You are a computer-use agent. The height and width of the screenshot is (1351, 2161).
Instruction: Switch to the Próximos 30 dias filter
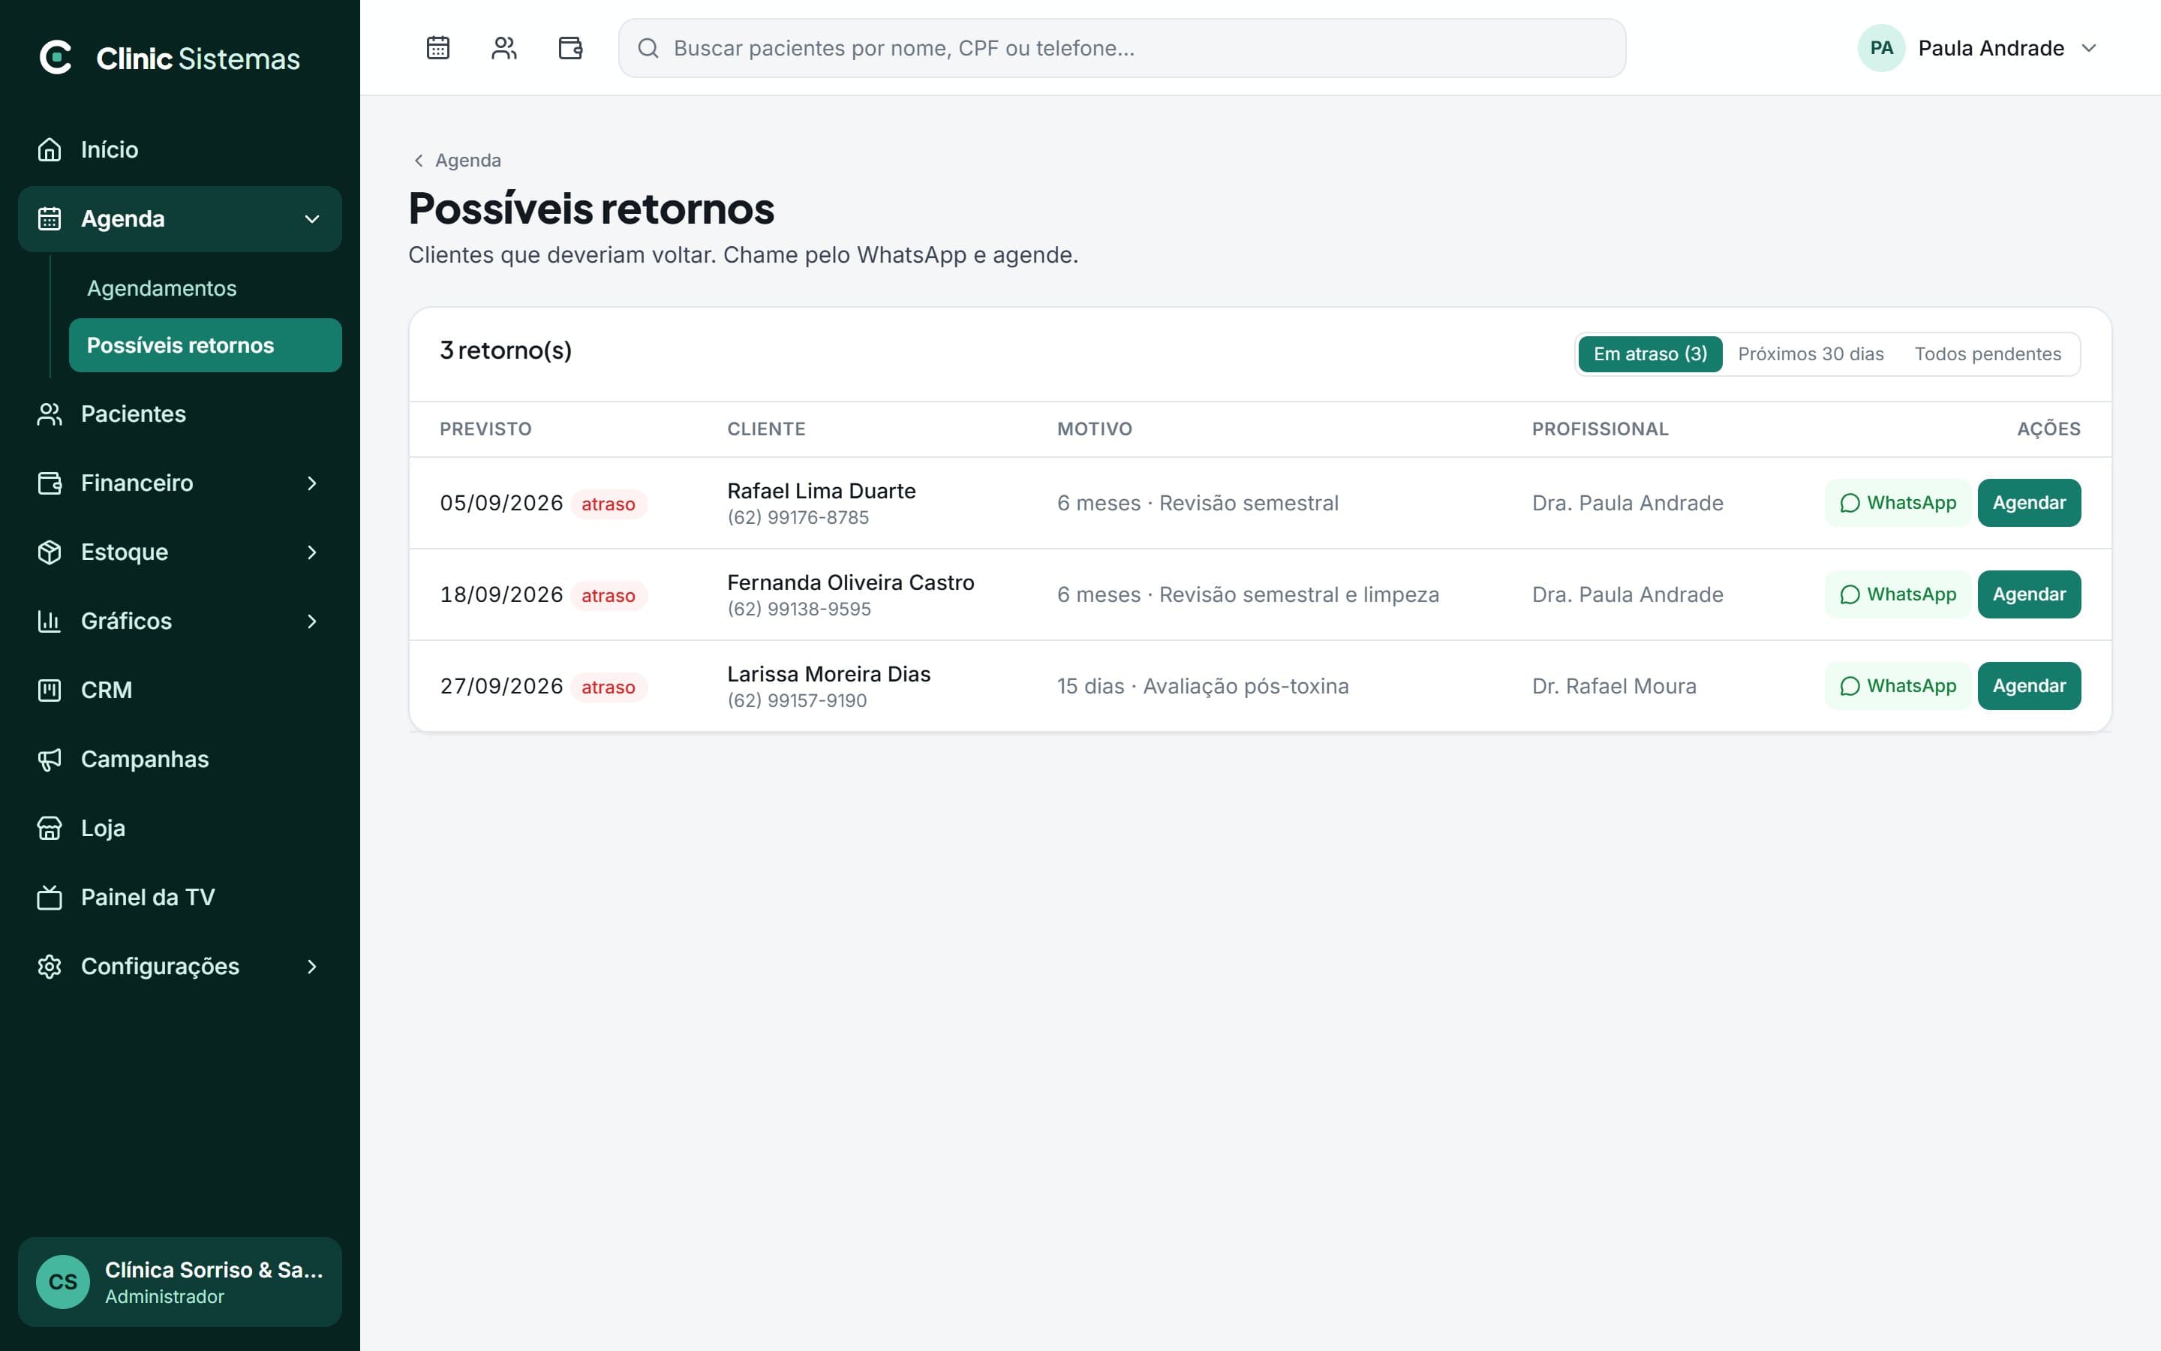(x=1810, y=354)
